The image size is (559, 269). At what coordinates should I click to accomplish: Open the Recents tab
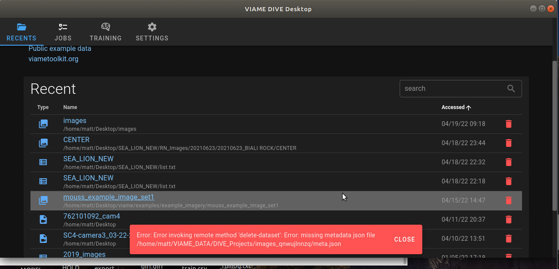pyautogui.click(x=21, y=32)
